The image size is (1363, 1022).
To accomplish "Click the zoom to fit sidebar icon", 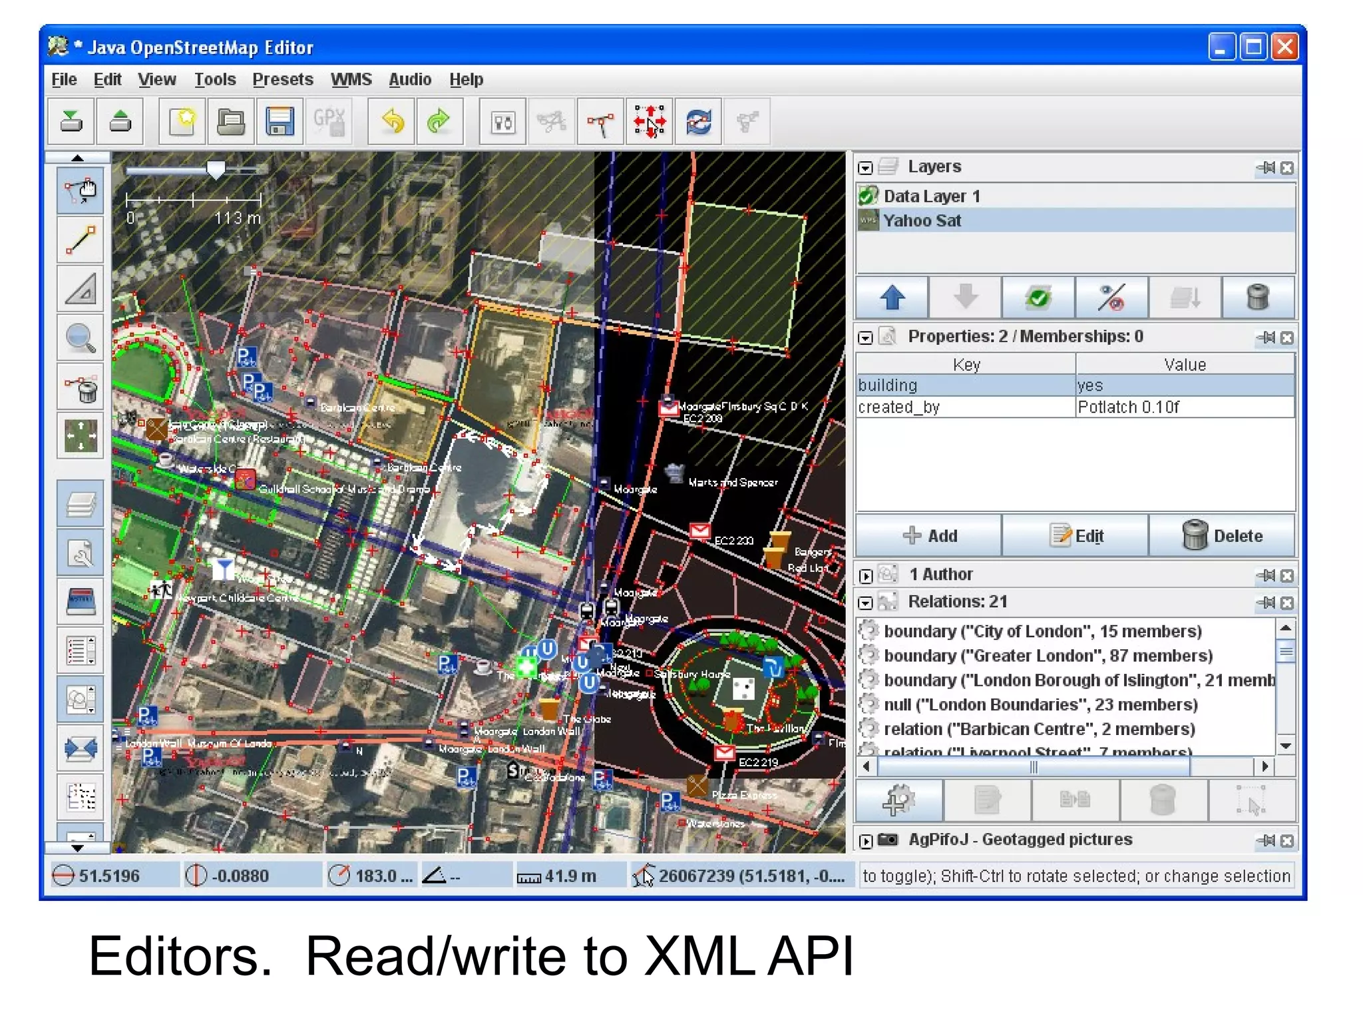I will (81, 436).
